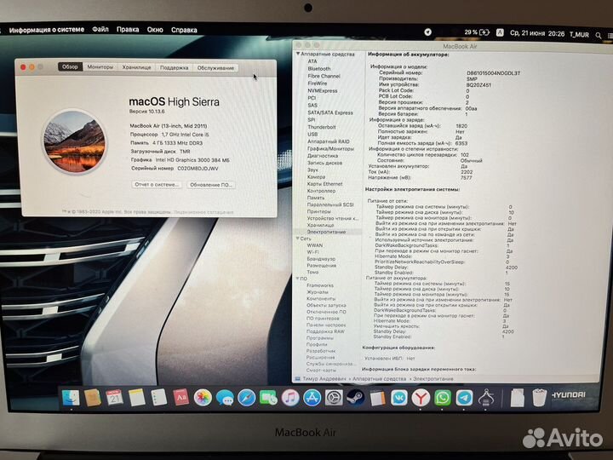Screen dimensions: 613x460
Task: Switch to the Мониторы tab
Action: point(100,67)
